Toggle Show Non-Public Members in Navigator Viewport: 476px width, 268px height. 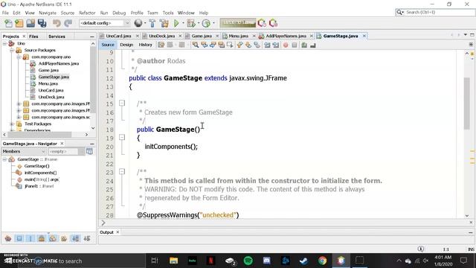coord(42,238)
